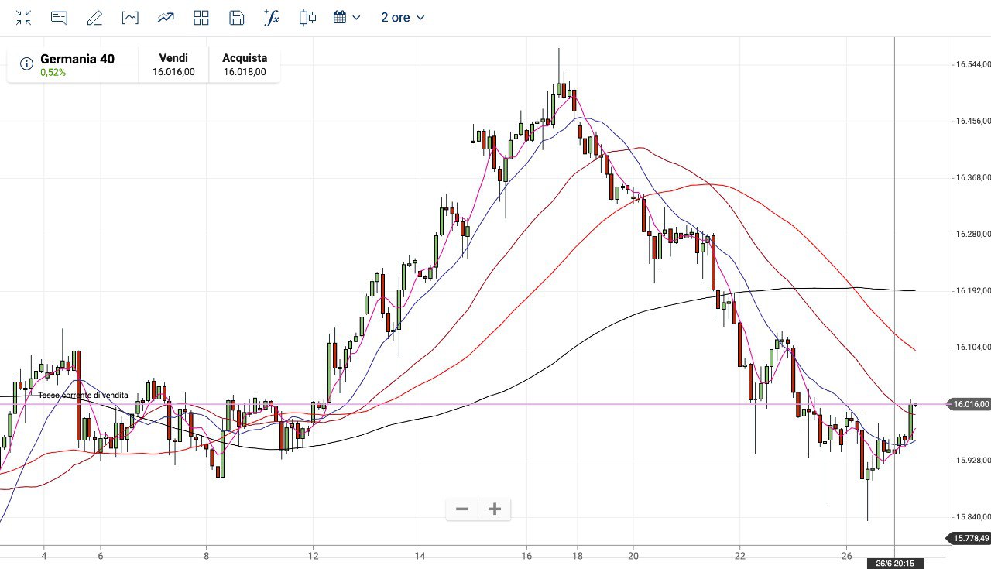Click the Germania 40 instrument name
Screen dimensions: 991x569
(x=77, y=59)
